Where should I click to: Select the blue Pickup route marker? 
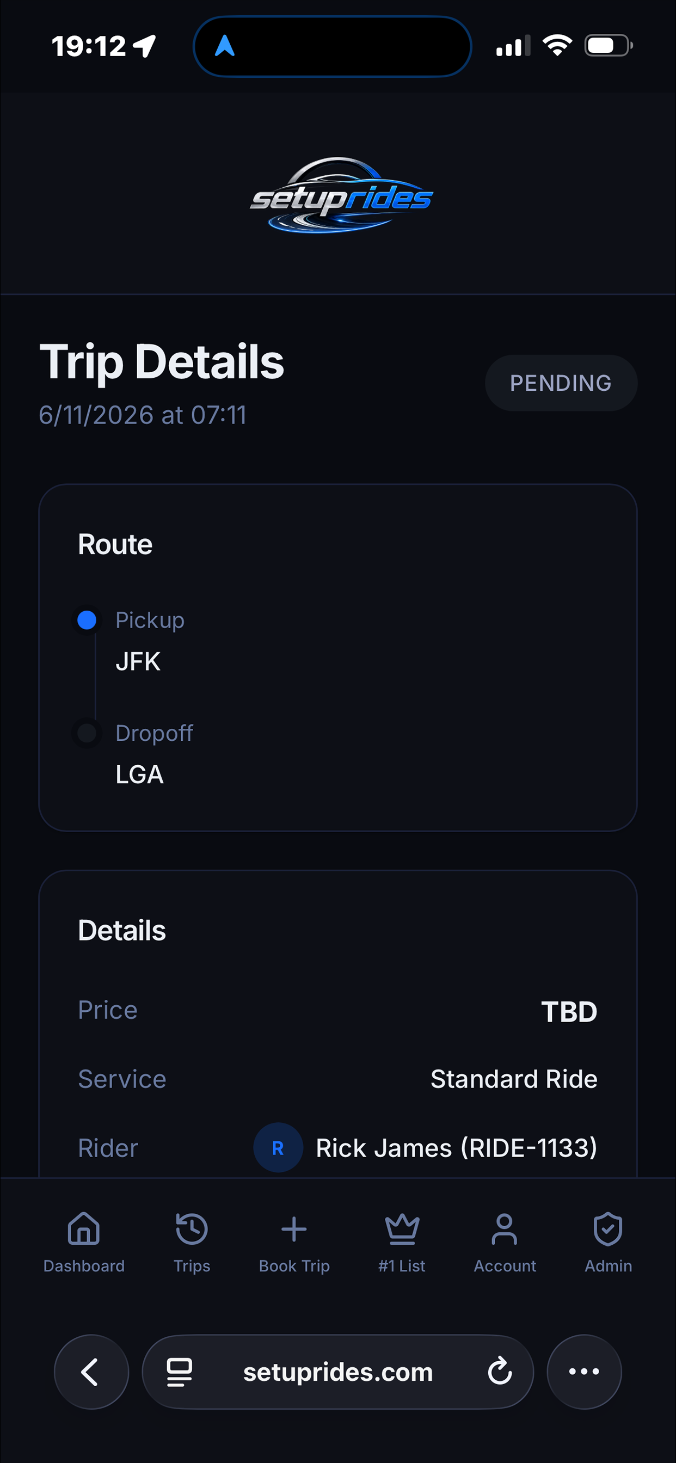pos(87,619)
